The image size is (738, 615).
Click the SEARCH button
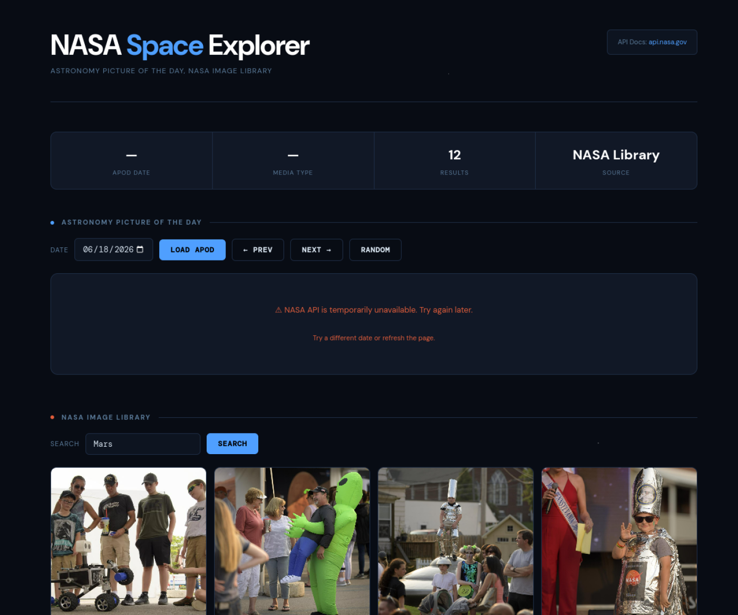click(x=232, y=444)
